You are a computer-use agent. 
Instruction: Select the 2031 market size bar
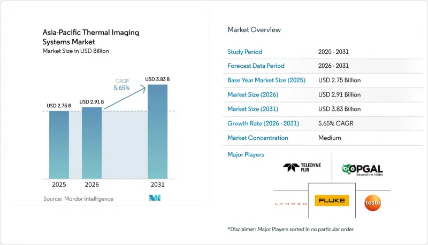(157, 132)
